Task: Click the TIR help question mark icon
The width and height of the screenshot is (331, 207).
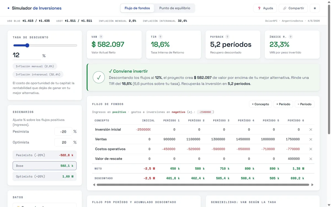Action: 161,37
